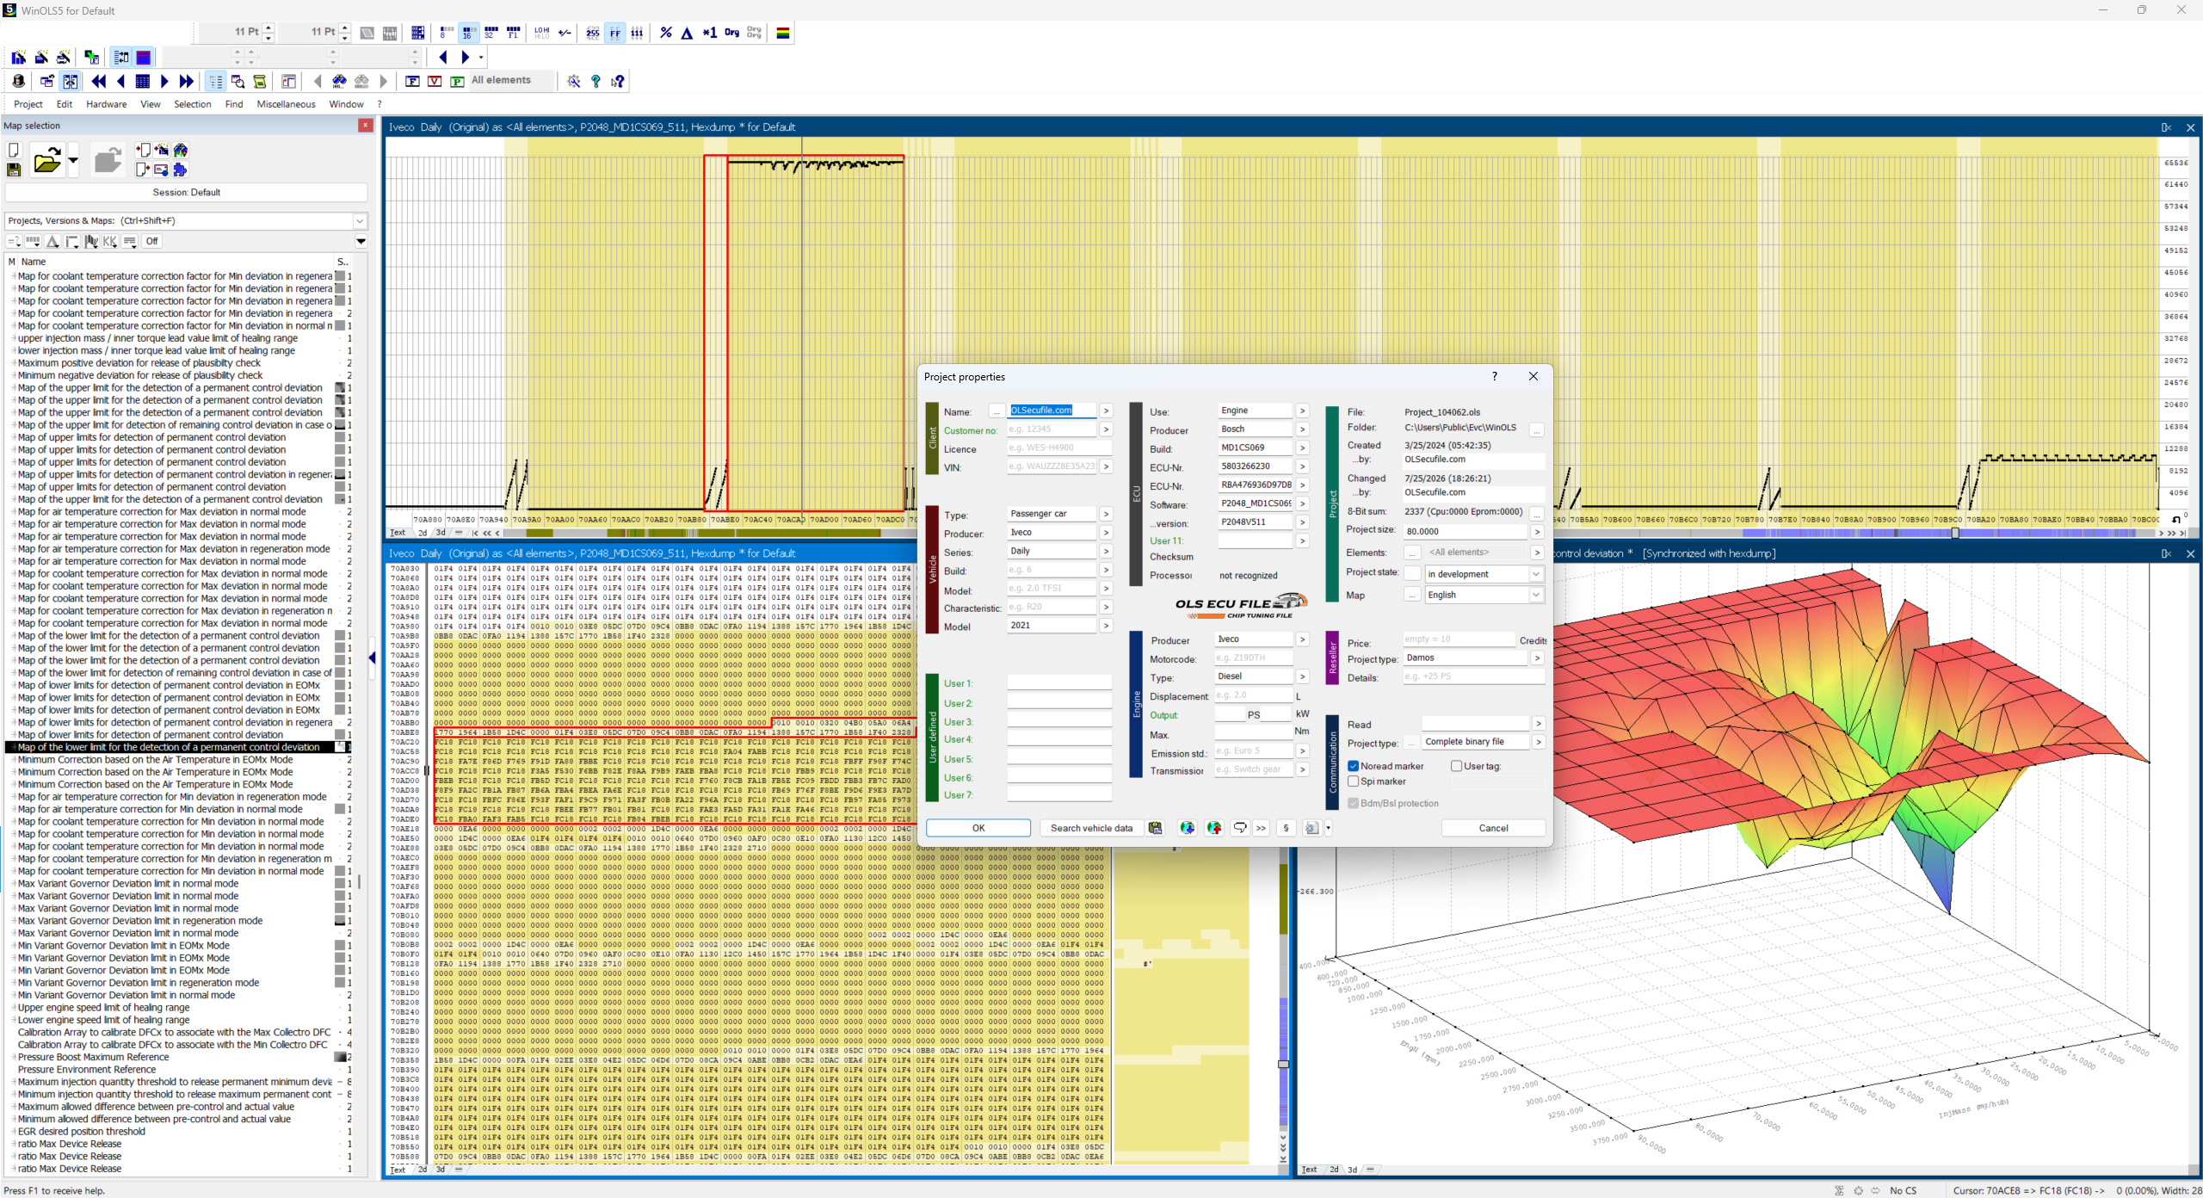Click the plus/minus sign toggle icon
Viewport: 2203px width, 1198px height.
[565, 33]
